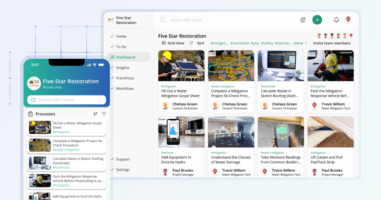The image size is (381, 200).
Task: Open the Take Moisture Readings process thumbnail
Action: 281,132
